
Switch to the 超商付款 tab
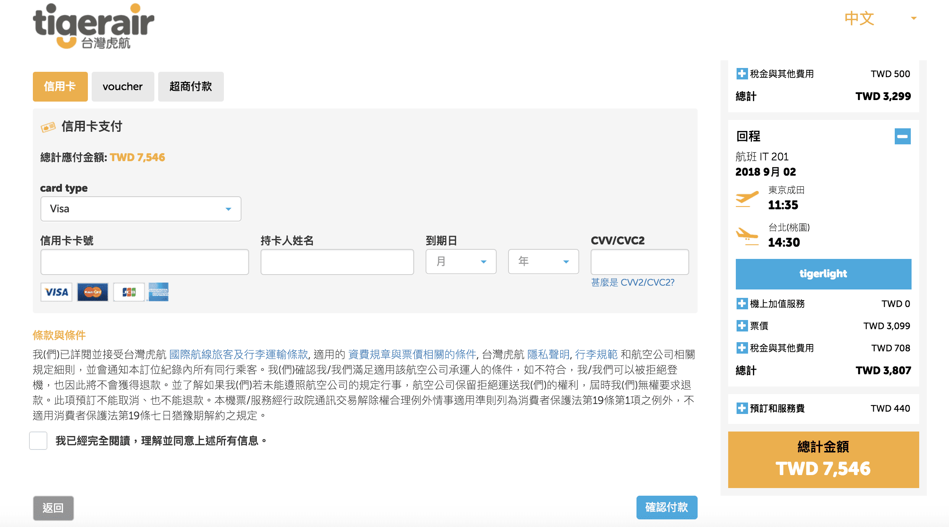[x=191, y=86]
